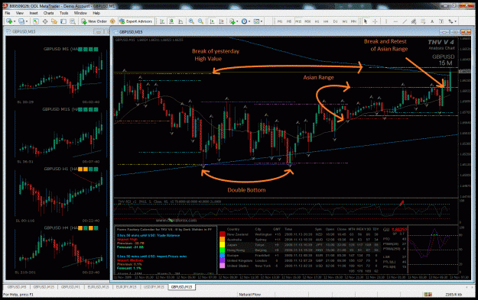Select the D1 timeframe button
The image size is (478, 300).
335,21
